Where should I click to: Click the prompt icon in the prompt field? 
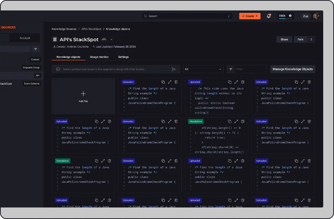(x=58, y=69)
